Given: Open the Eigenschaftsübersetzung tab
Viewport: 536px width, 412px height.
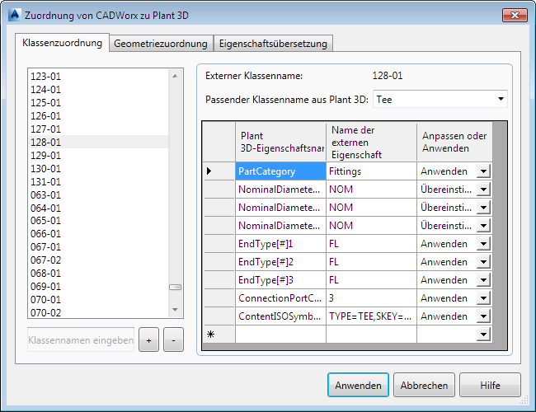Looking at the screenshot, I should coord(273,44).
